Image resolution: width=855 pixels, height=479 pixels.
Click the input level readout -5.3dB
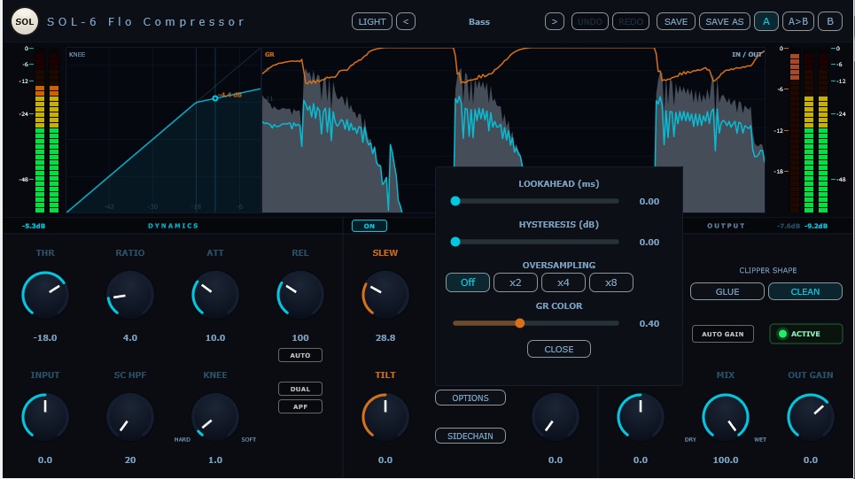pos(34,226)
